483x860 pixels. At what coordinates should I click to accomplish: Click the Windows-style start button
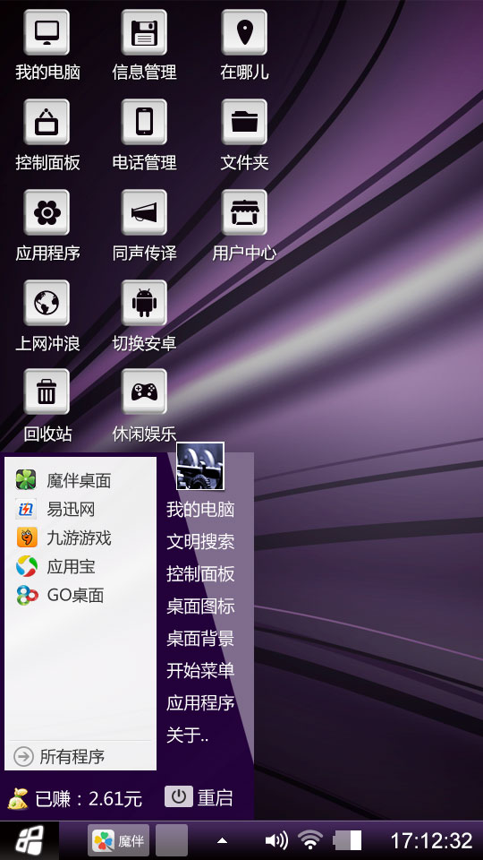29,840
